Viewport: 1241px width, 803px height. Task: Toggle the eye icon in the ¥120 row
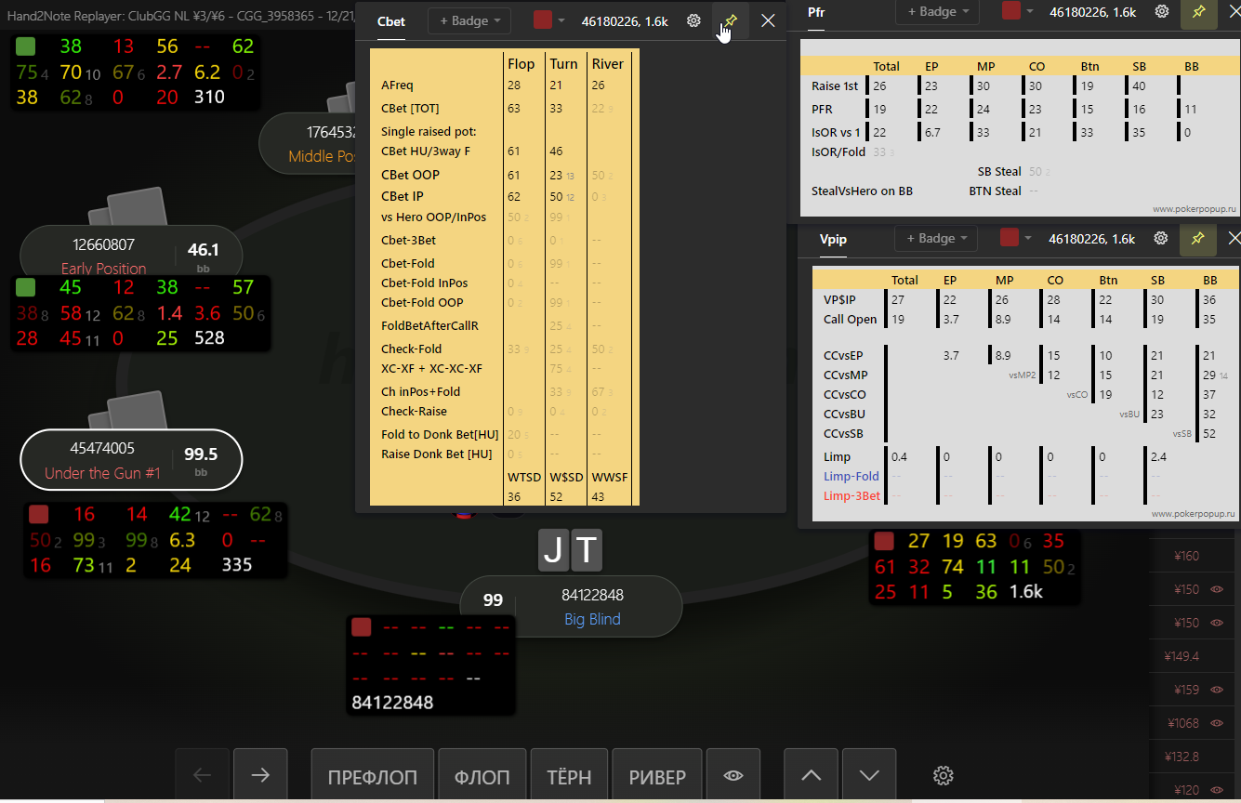1216,790
